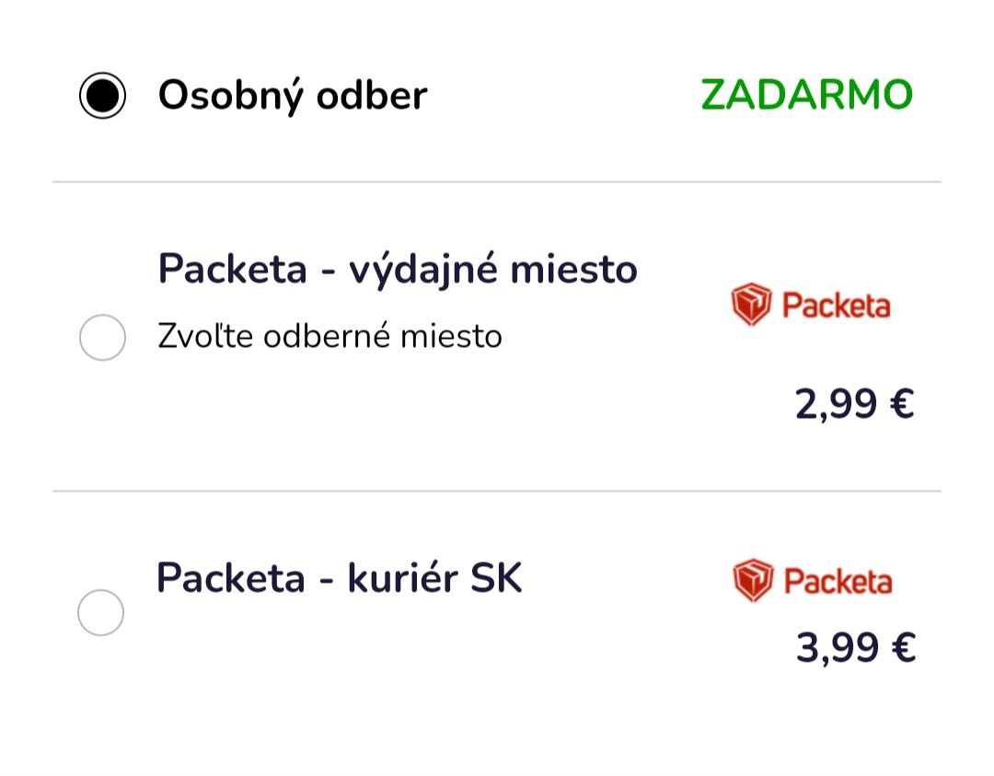Click the green ZADARMO price label

[806, 95]
